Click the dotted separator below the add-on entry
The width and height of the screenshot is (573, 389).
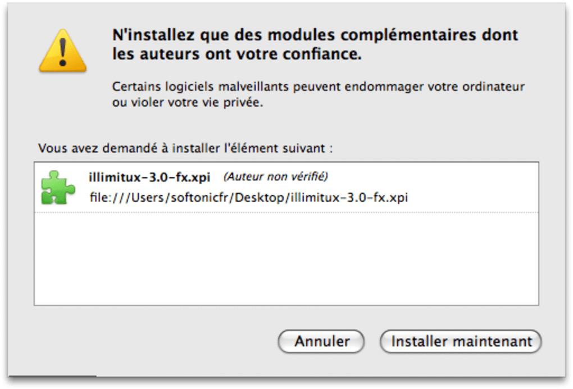(286, 212)
